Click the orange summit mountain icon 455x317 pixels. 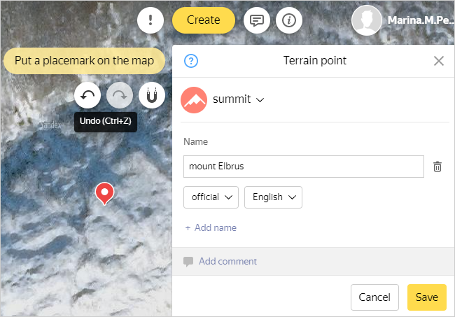[194, 99]
